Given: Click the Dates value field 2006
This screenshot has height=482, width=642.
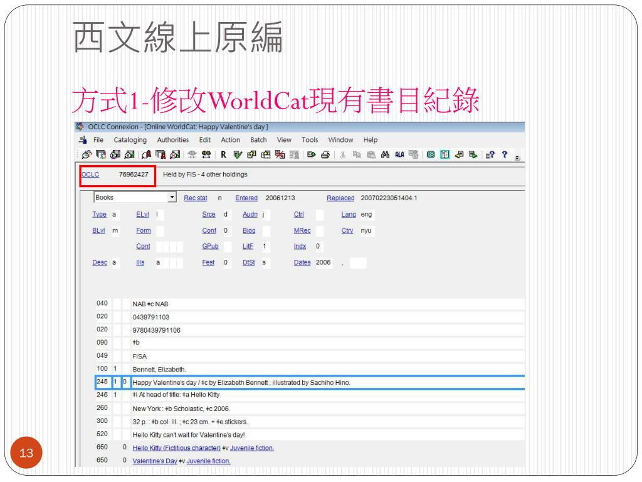Looking at the screenshot, I should click(x=324, y=262).
